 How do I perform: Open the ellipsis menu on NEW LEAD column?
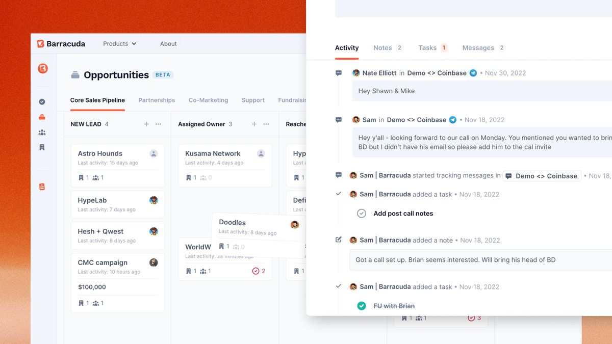tap(158, 124)
